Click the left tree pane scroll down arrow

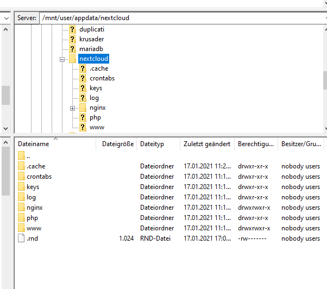coord(6,128)
